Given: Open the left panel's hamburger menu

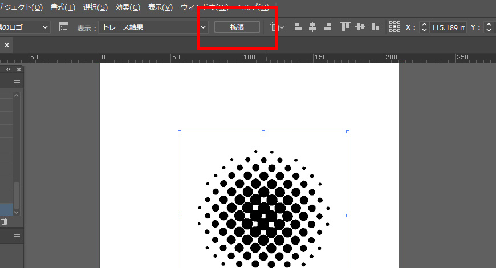Looking at the screenshot, I should tap(17, 81).
